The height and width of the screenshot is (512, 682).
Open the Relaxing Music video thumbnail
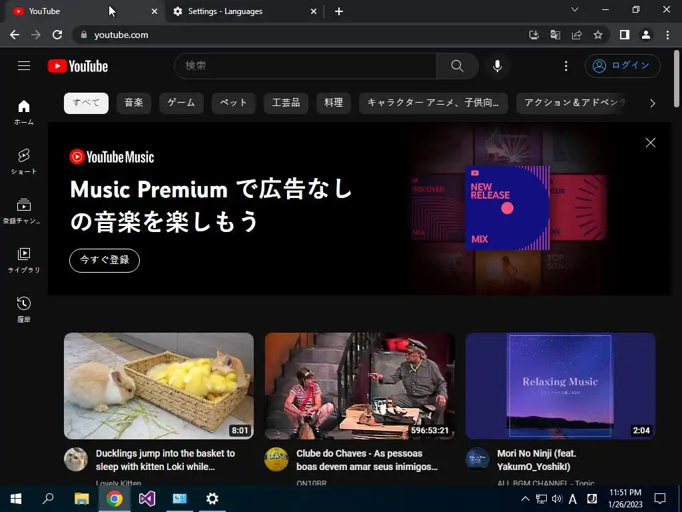coord(560,386)
